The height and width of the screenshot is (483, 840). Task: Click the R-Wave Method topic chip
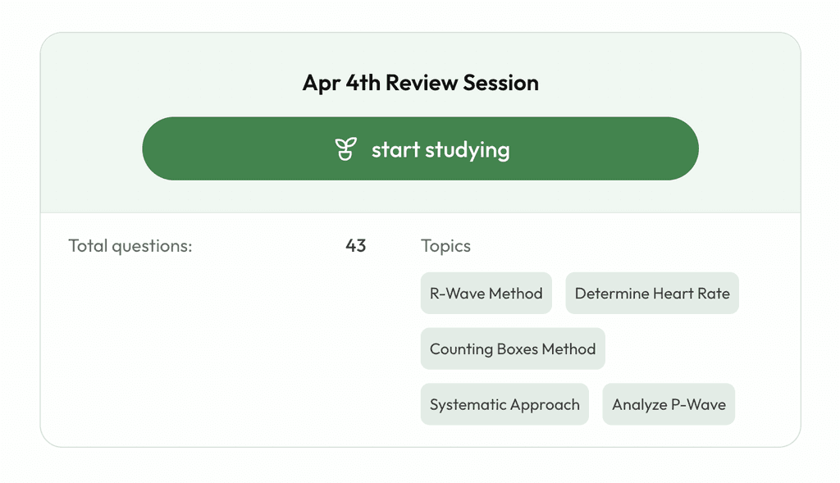[x=486, y=293]
